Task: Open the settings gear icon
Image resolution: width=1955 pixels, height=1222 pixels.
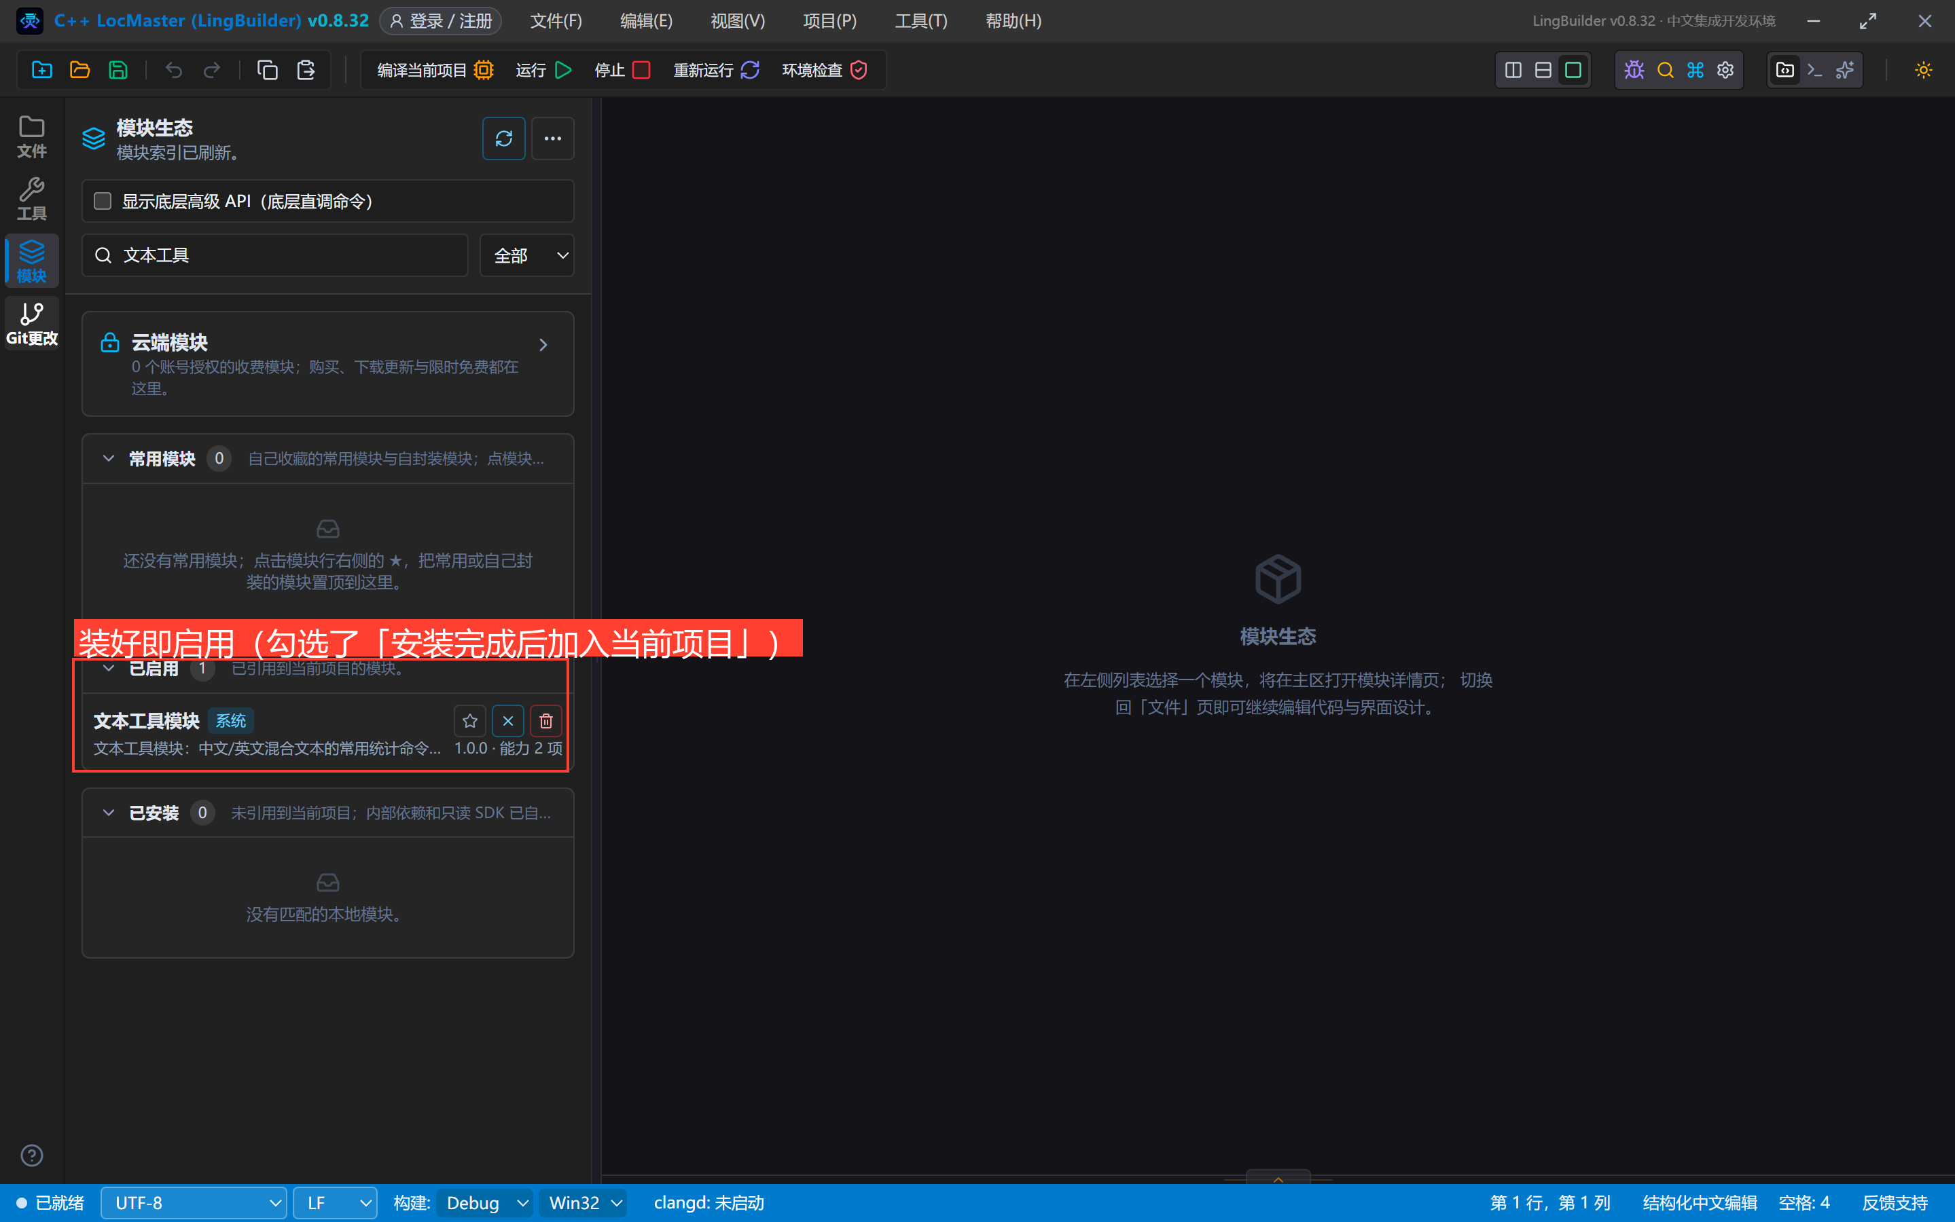Action: (1725, 71)
